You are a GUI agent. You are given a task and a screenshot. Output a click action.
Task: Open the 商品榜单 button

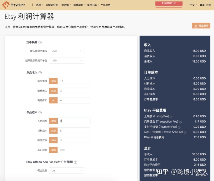[201, 26]
